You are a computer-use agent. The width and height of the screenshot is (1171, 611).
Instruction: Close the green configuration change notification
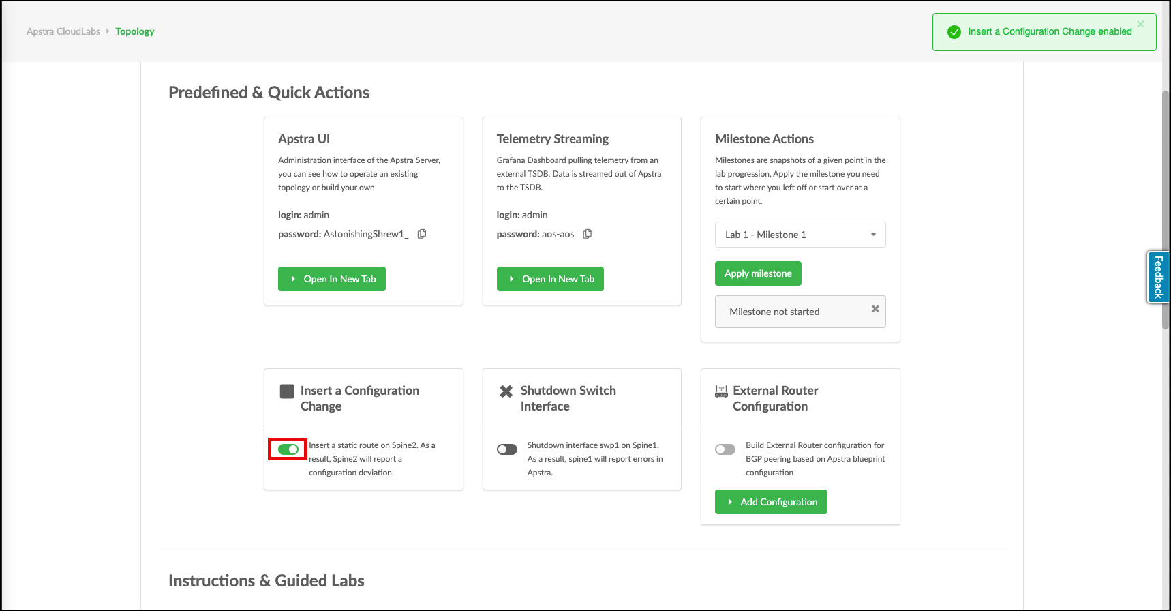[1140, 24]
